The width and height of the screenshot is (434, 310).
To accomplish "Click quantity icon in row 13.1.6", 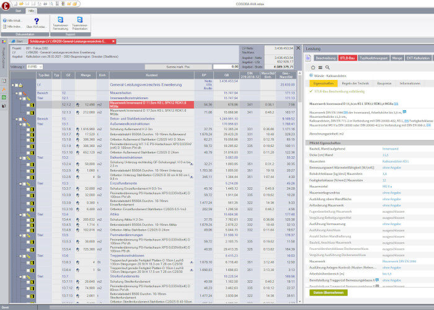I will click(77, 129).
